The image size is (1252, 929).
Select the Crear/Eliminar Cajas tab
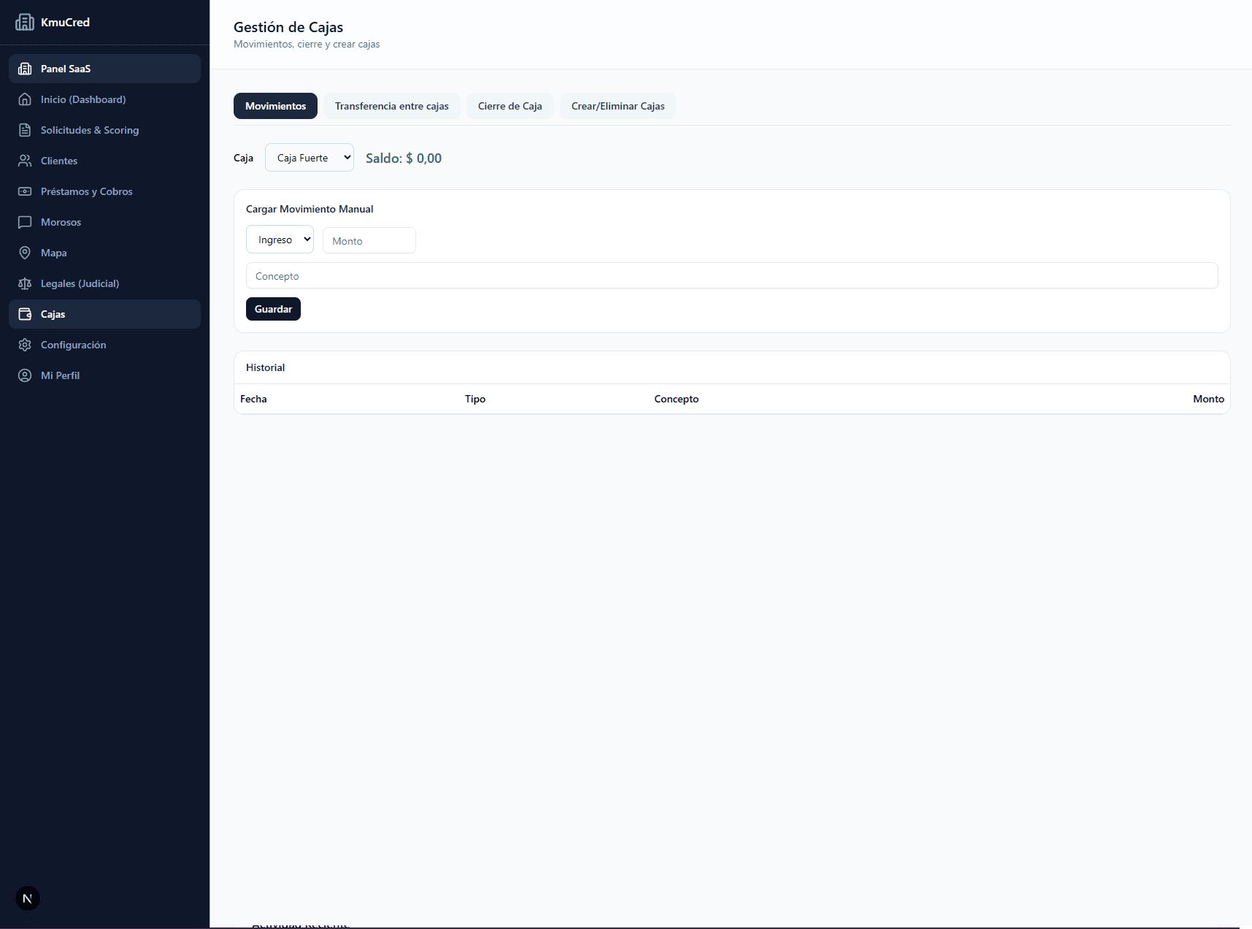point(618,106)
